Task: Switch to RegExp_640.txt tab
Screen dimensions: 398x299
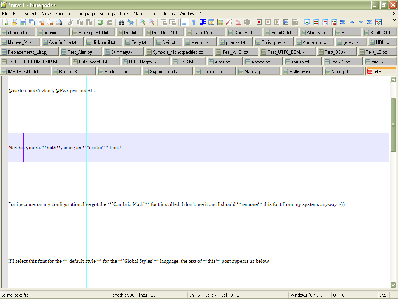Action: tap(93, 33)
